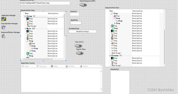Click Setup group's hourglass wait icon in SequenceView-Sequ
The height and width of the screenshot is (94, 178).
tap(28, 24)
